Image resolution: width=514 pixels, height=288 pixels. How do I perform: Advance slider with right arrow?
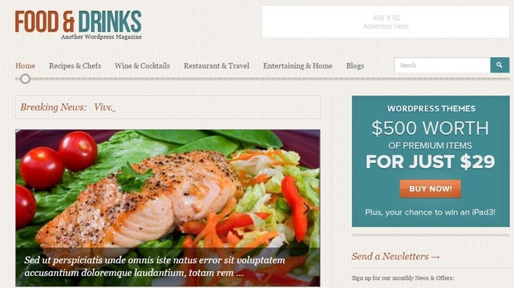[x=306, y=208]
